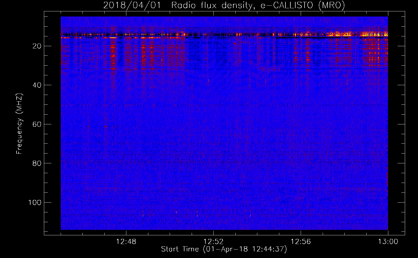Click the 80 frequency tick label
This screenshot has width=418, height=258.
[x=37, y=163]
